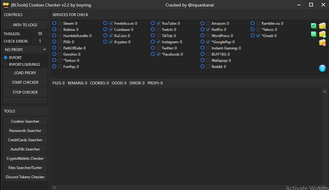329x190 pixels.
Task: Open the blue info icon
Action: 322,68
